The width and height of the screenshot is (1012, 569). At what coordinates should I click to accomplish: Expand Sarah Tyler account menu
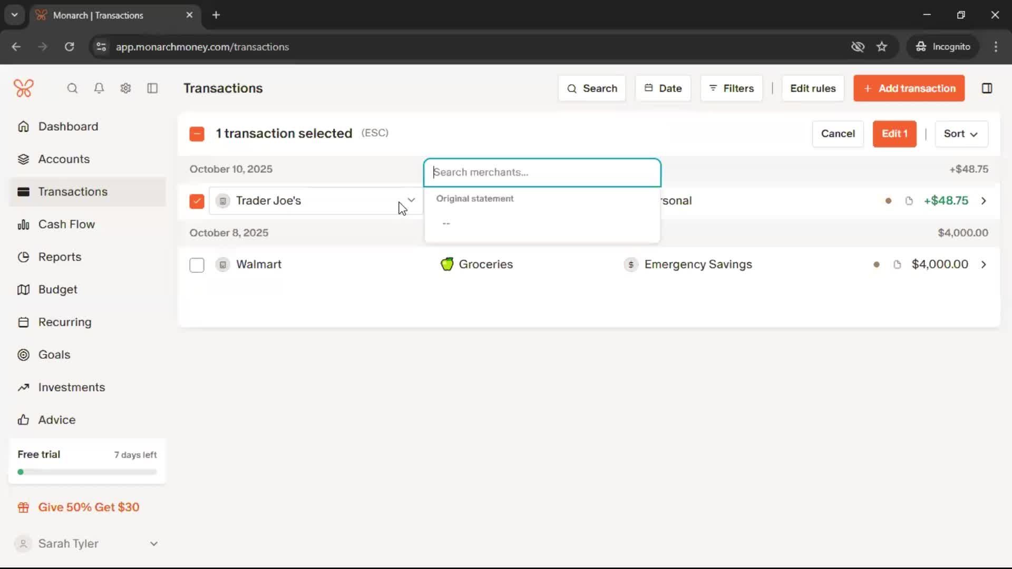[153, 544]
